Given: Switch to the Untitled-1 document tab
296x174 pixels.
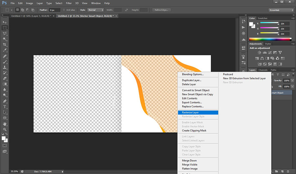Looking at the screenshot, I should (31, 16).
